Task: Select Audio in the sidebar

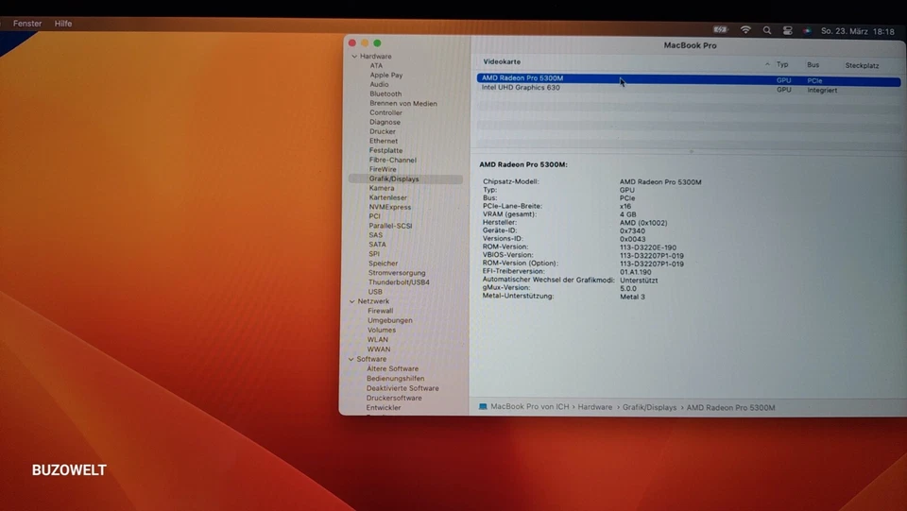Action: tap(379, 84)
